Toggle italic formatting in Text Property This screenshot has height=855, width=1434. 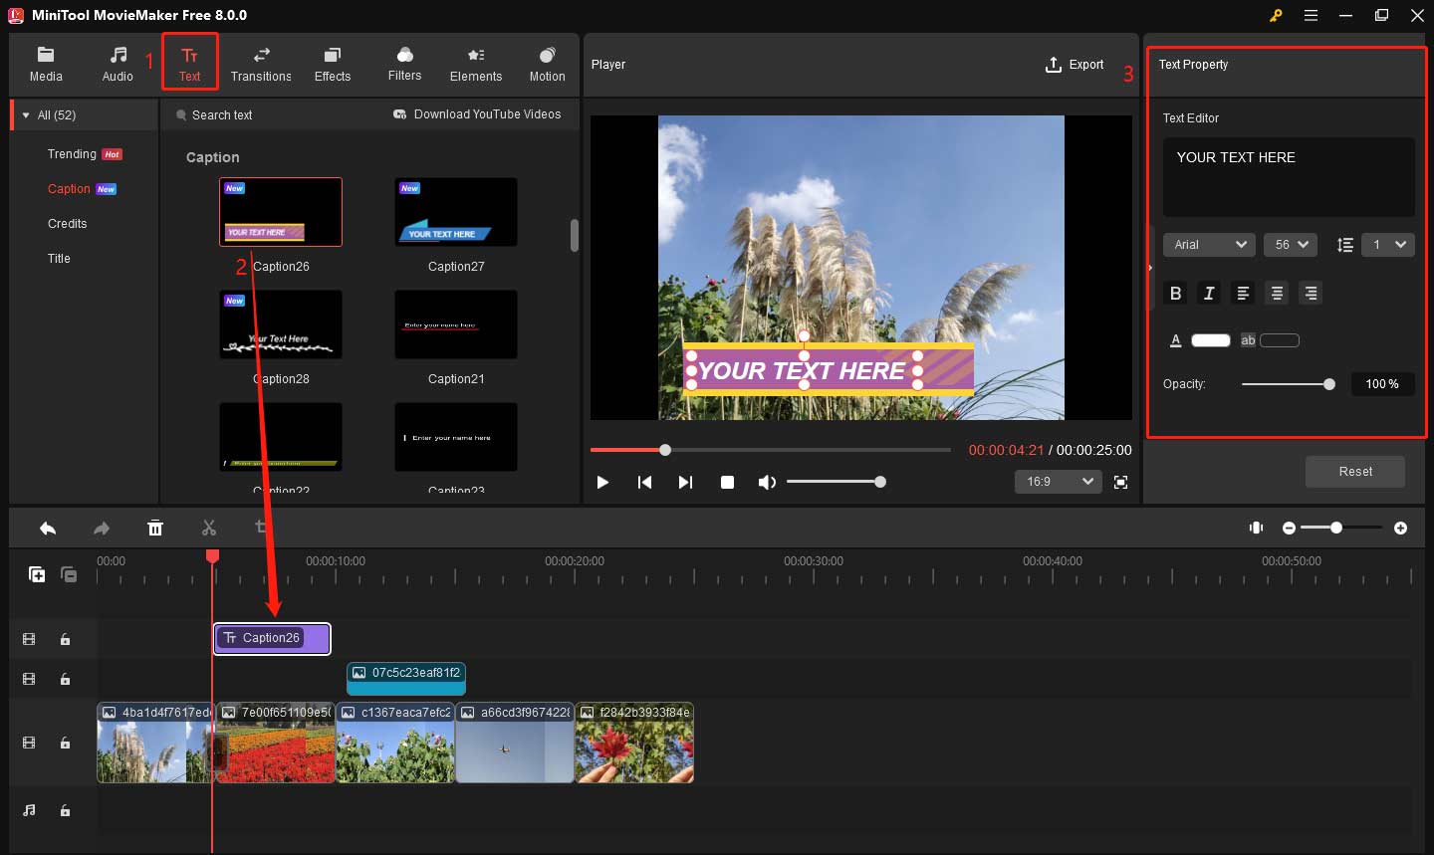[x=1209, y=293]
